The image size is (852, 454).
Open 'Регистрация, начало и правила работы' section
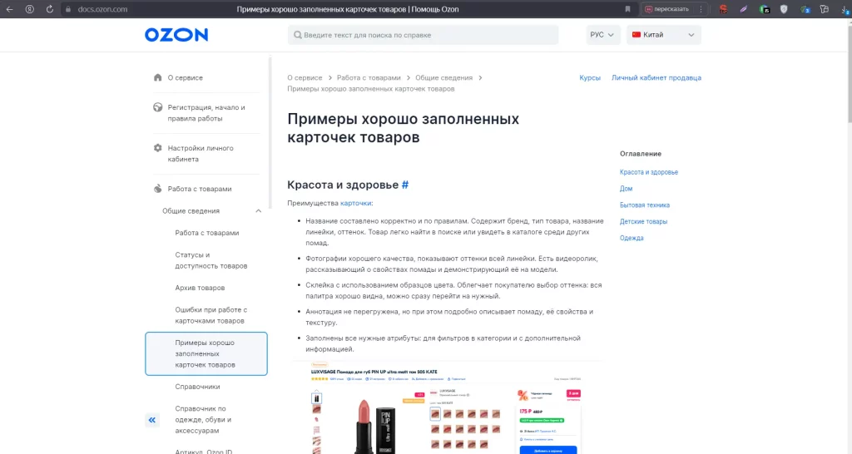point(206,113)
